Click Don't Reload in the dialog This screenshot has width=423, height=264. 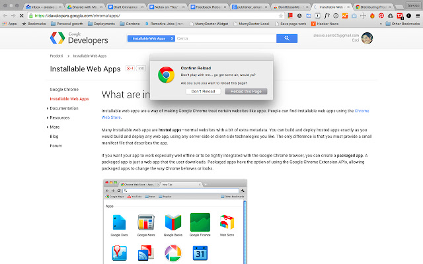[203, 91]
